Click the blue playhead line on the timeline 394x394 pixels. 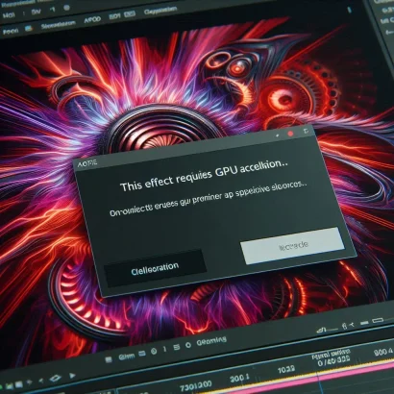click(x=318, y=382)
